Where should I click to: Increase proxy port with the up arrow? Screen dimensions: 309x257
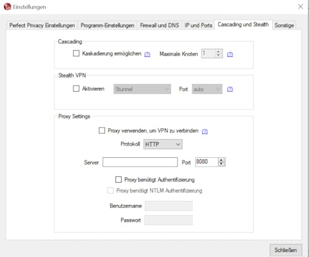pos(221,160)
